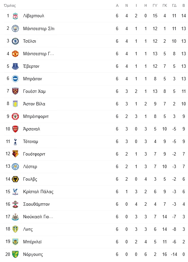Image resolution: width=188 pixels, height=262 pixels.
Task: Click the Wolves wolf-head crest
Action: pos(15,179)
